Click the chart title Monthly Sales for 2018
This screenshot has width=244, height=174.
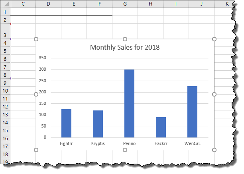click(x=125, y=47)
